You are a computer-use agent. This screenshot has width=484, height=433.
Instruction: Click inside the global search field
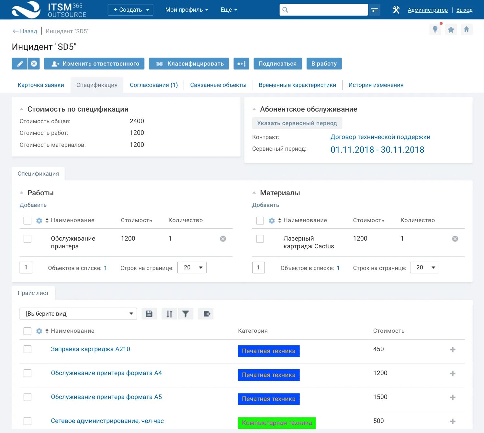(324, 10)
